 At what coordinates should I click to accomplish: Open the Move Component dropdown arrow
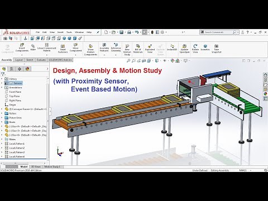coord(75,55)
